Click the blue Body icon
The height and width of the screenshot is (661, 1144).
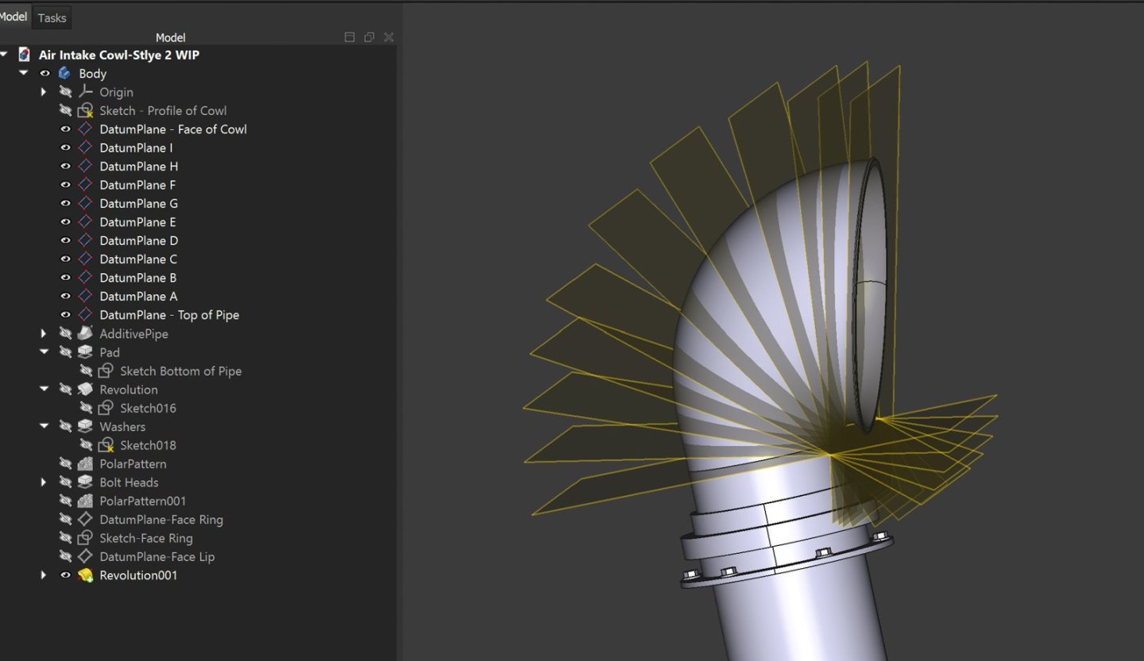click(64, 73)
